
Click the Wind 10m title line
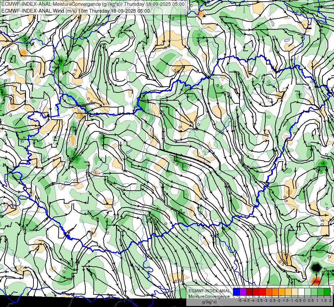[75, 11]
